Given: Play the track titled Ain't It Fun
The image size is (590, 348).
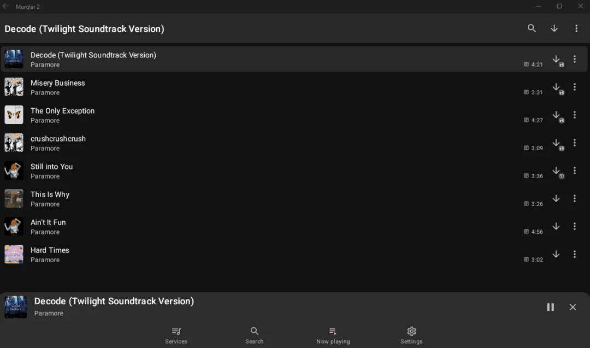Looking at the screenshot, I should tap(48, 222).
